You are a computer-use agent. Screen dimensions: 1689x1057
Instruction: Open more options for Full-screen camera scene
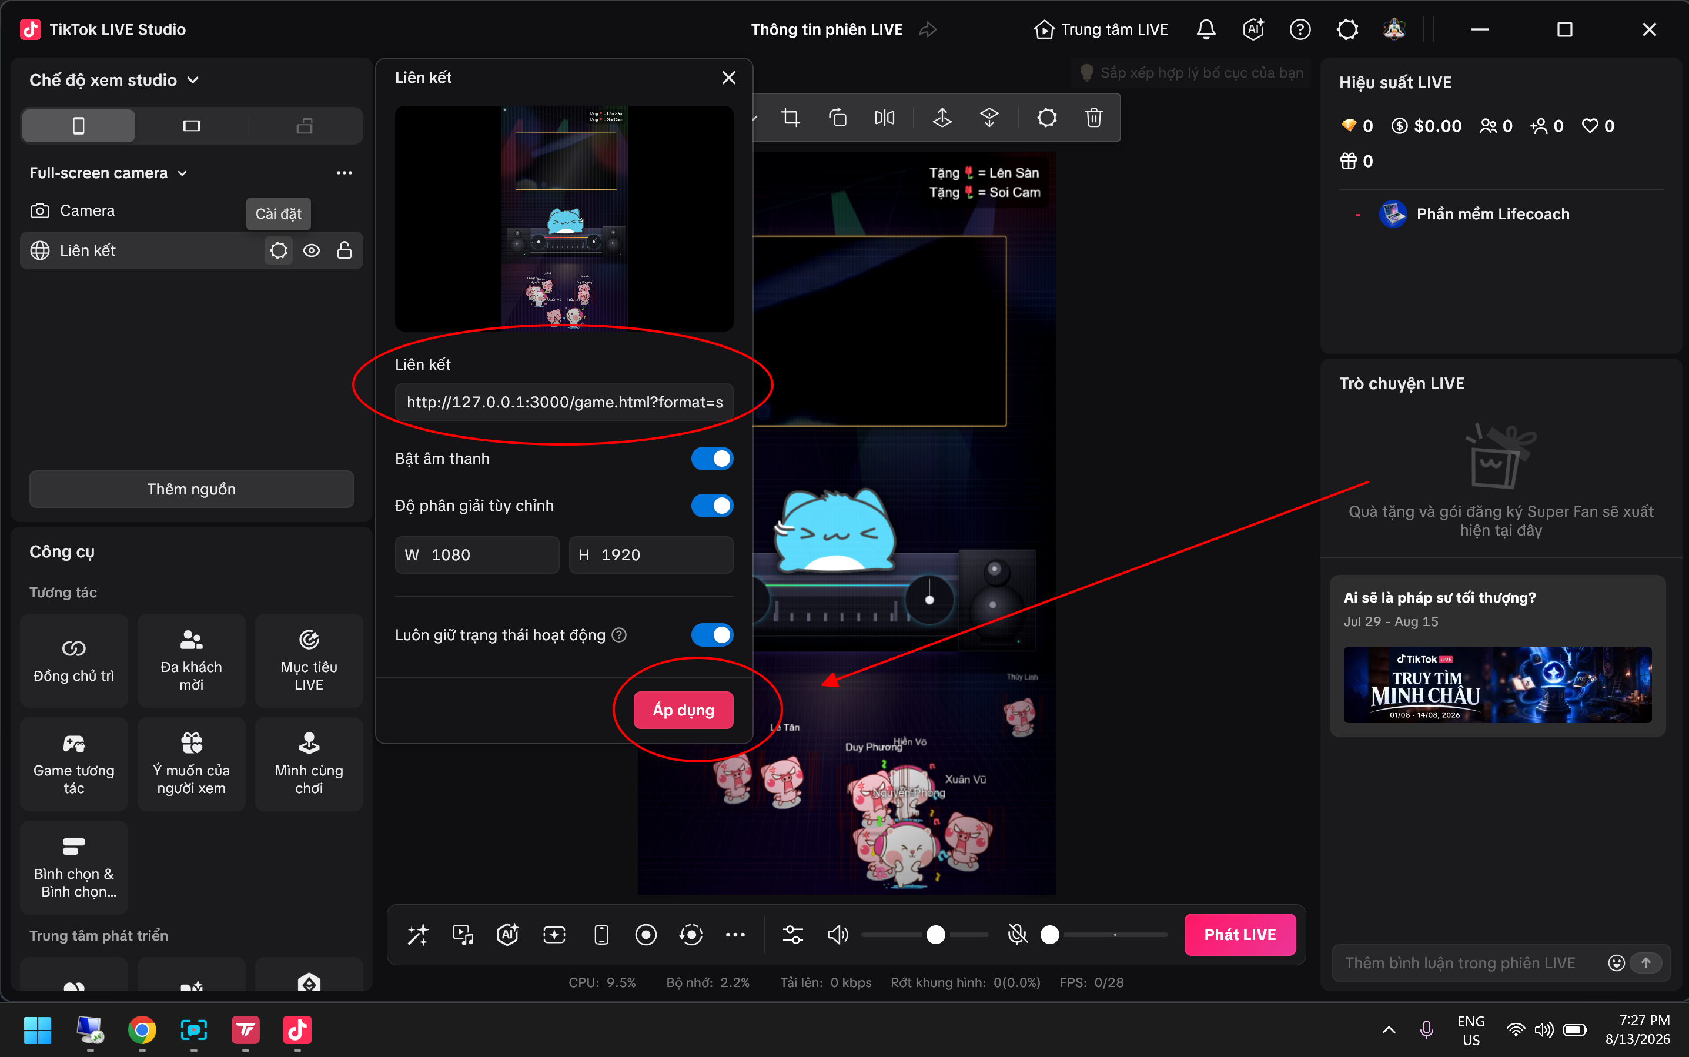(x=344, y=173)
